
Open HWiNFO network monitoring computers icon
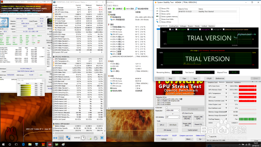point(68,138)
